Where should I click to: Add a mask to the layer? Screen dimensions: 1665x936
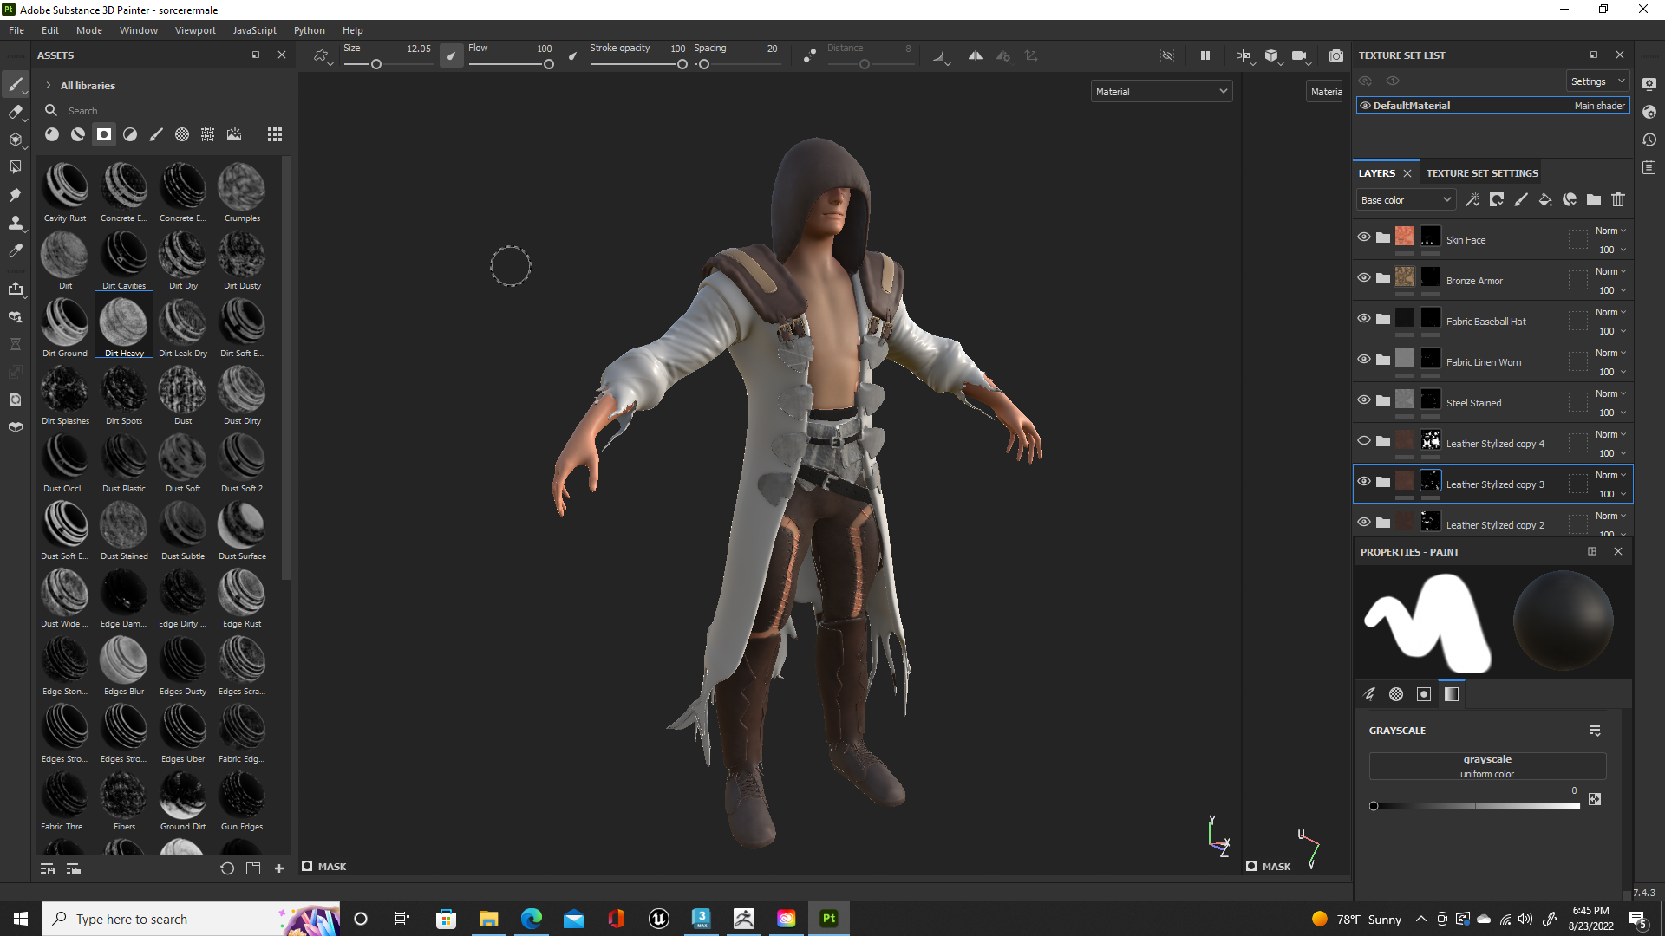(1497, 200)
